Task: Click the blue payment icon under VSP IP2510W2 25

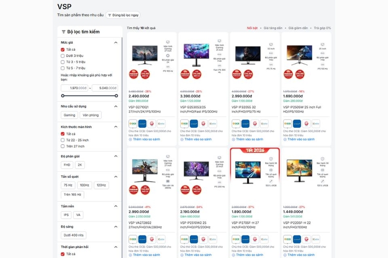Action: pos(194,239)
